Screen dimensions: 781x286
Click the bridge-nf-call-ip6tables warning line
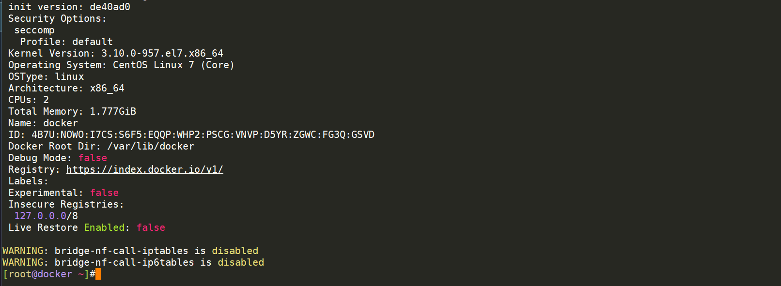tap(133, 262)
